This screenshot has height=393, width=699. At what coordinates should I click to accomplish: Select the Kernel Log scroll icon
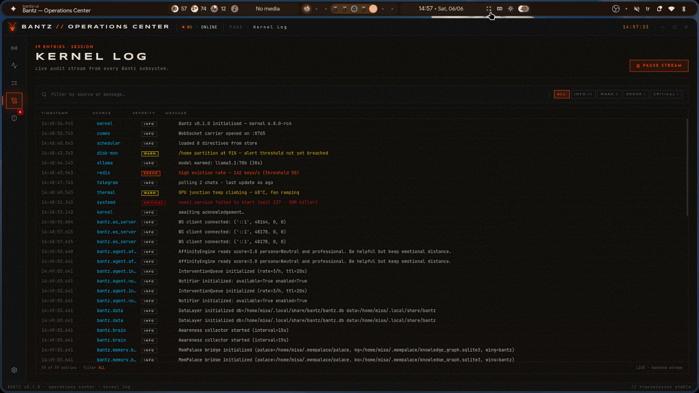coord(14,101)
